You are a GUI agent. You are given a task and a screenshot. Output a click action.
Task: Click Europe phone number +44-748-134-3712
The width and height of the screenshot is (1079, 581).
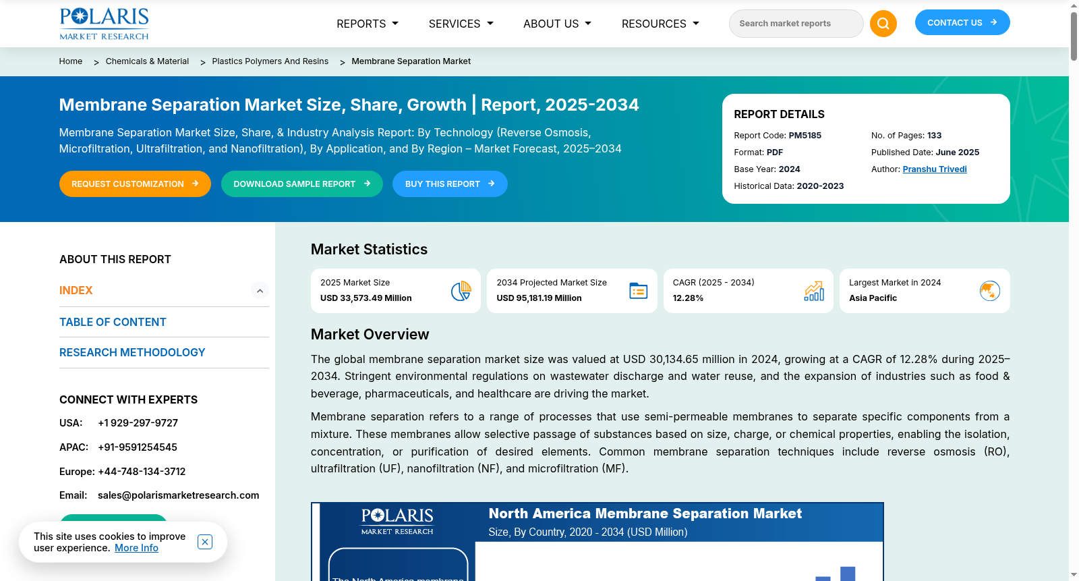click(142, 472)
